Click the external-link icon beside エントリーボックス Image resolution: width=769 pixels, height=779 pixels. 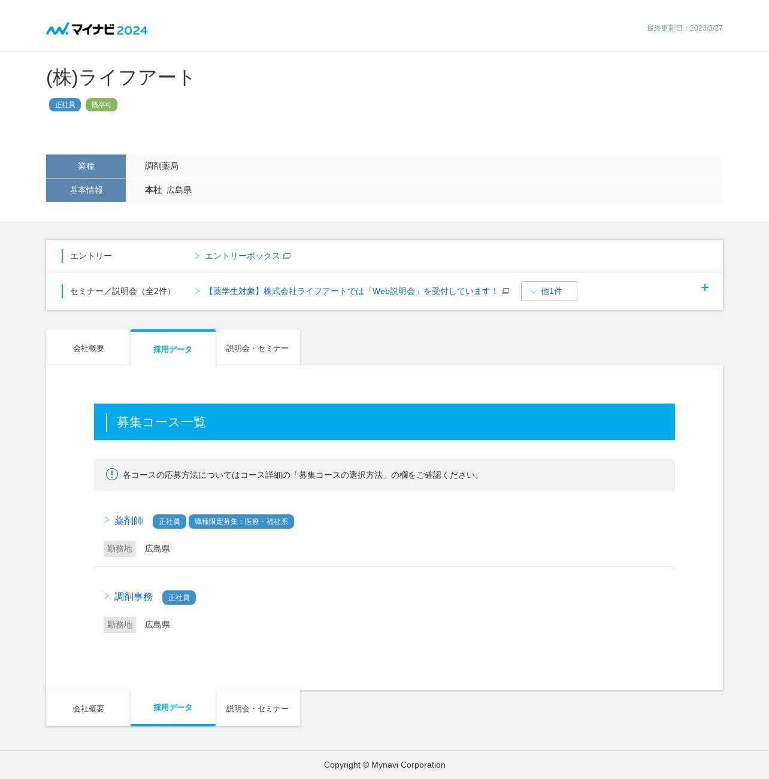pos(287,256)
